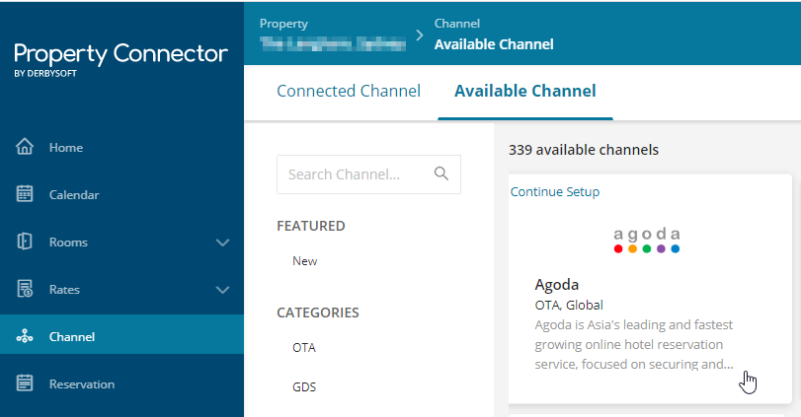801x417 pixels.
Task: Click the CATEGORIES section heading
Action: (x=318, y=313)
